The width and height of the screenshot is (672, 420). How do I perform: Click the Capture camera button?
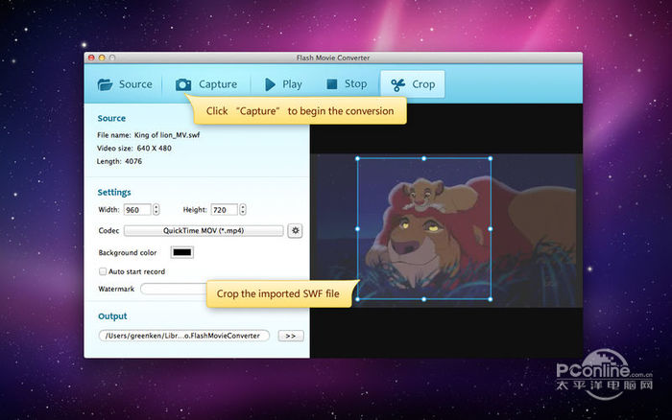coord(206,84)
